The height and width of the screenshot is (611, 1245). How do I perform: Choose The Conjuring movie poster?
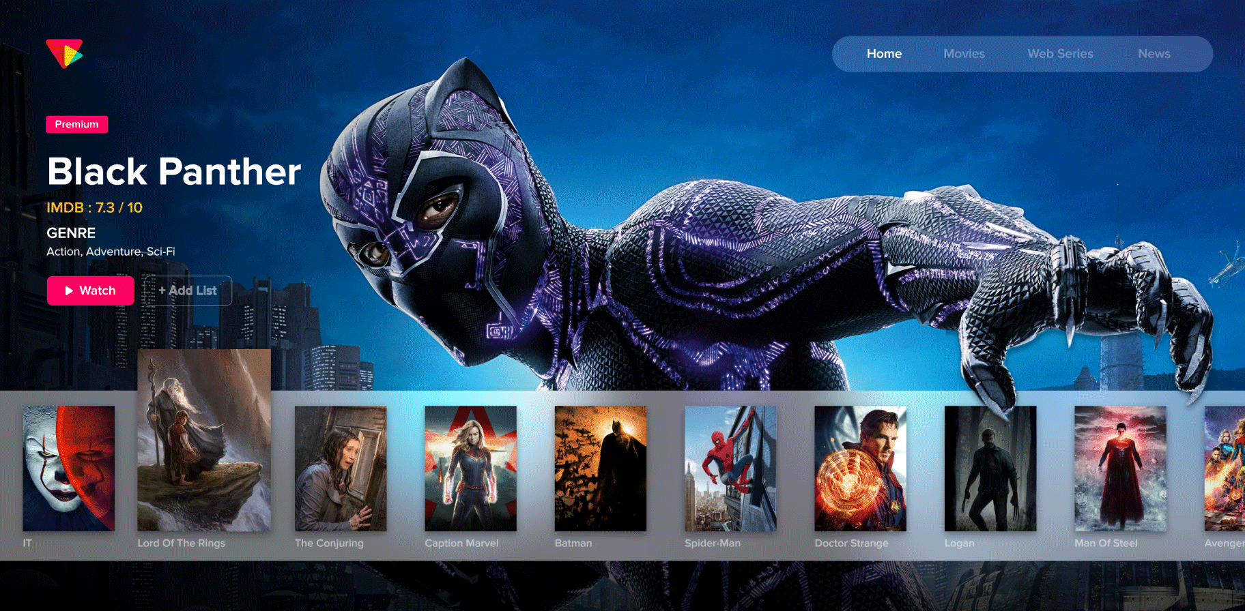[x=341, y=468]
